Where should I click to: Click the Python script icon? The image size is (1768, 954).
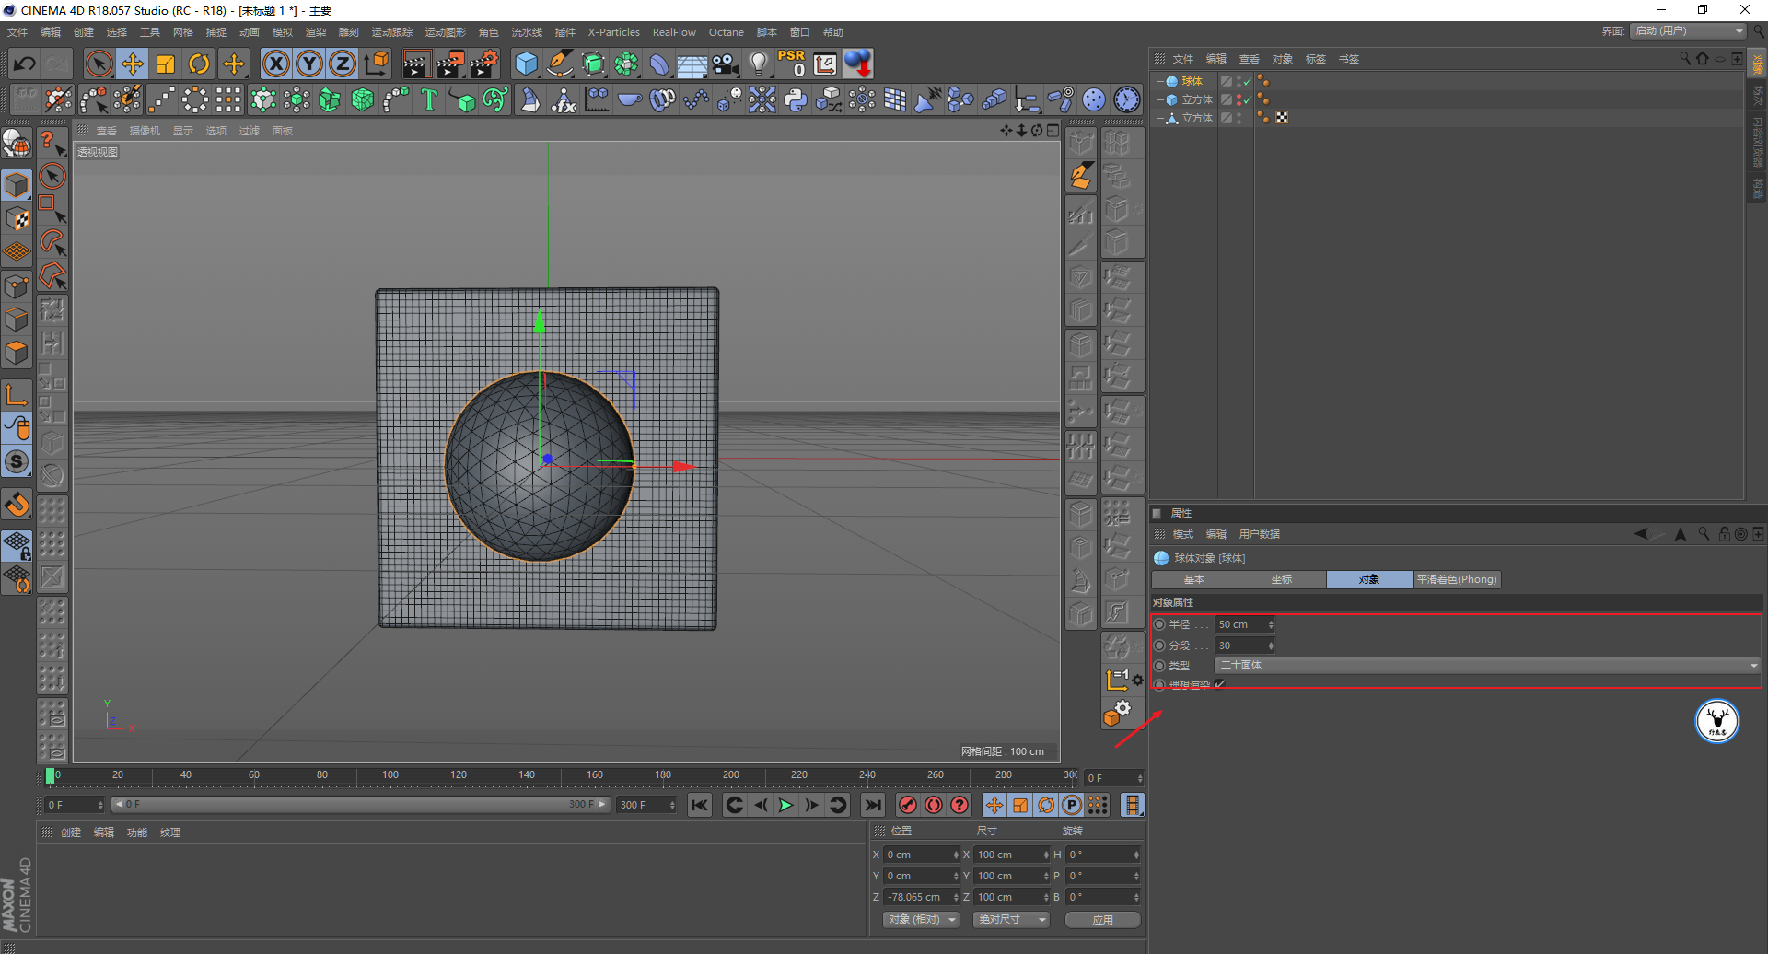click(x=796, y=99)
